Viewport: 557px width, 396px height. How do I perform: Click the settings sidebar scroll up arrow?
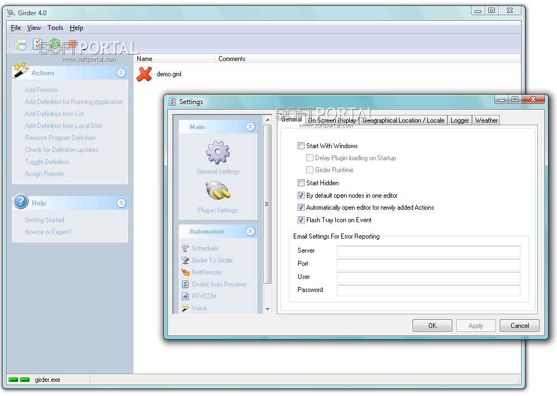[268, 120]
